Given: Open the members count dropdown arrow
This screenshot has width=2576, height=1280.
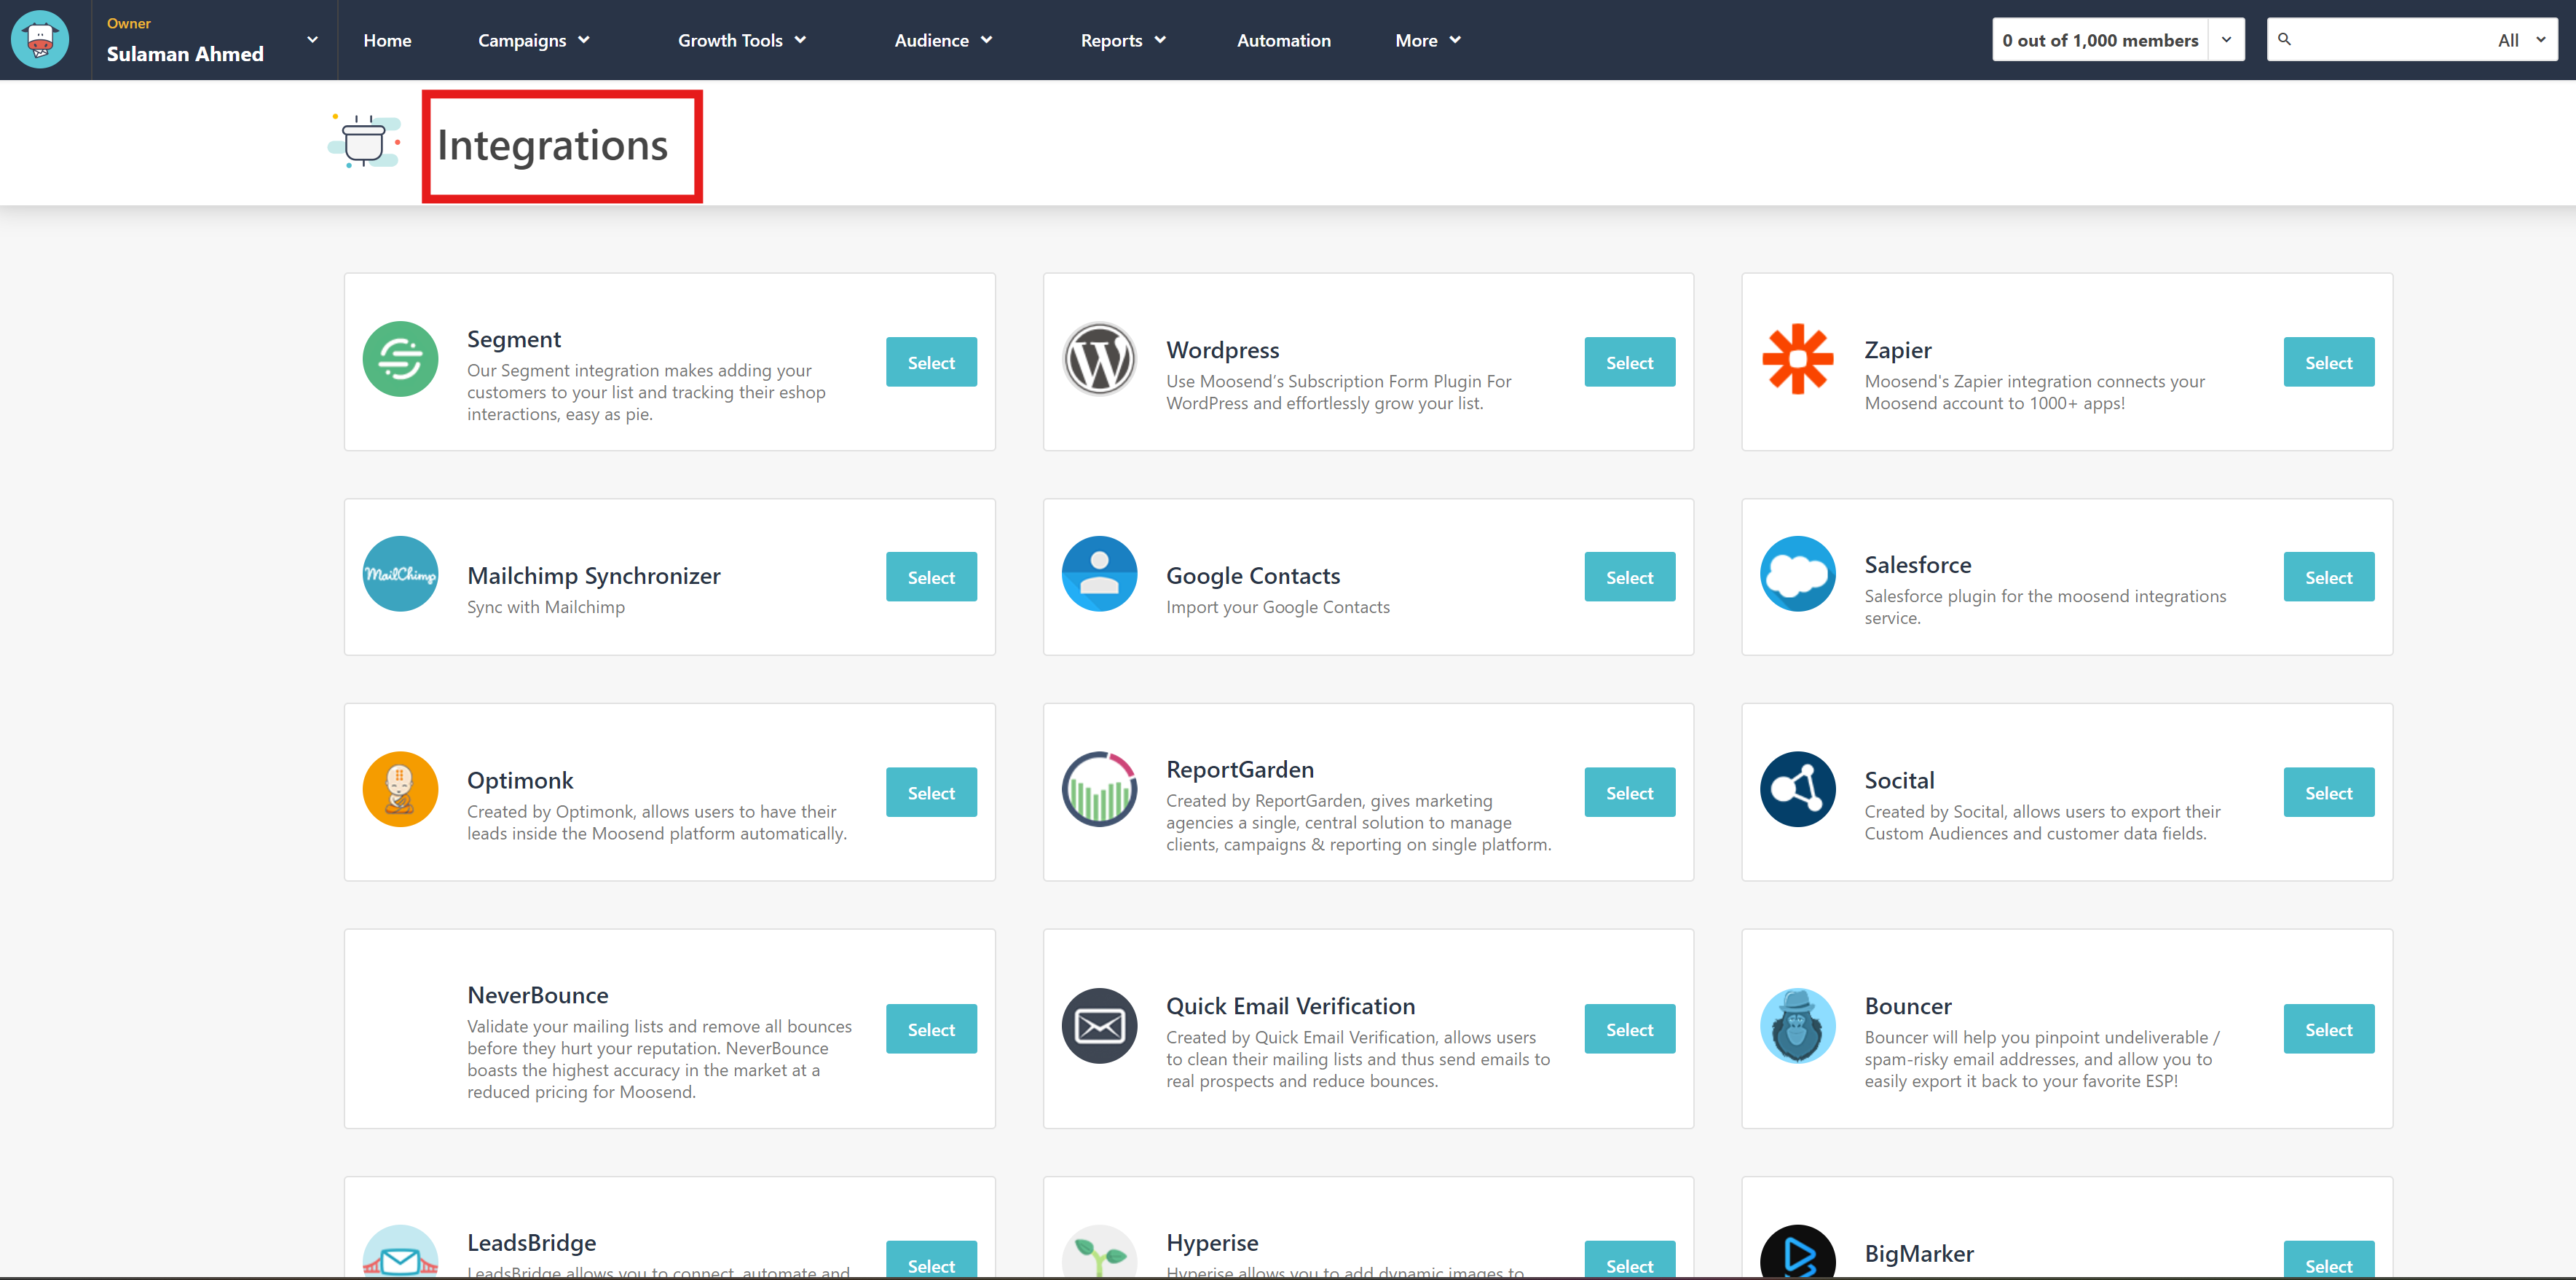Looking at the screenshot, I should coord(2226,40).
